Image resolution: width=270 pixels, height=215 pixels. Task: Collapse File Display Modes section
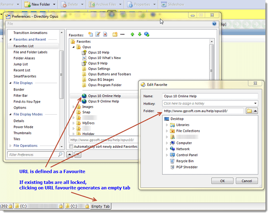point(10,114)
